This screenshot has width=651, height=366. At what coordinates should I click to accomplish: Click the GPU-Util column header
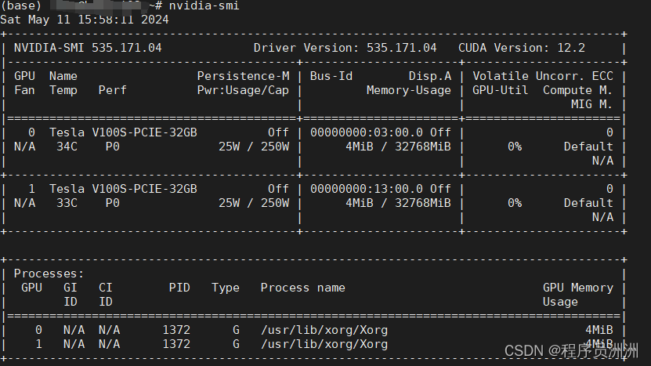click(x=497, y=90)
